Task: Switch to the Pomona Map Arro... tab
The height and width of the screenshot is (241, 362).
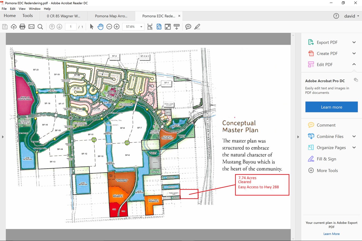Action: 111,16
